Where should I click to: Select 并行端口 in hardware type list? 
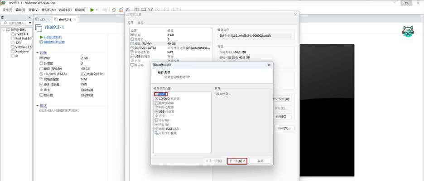coord(163,120)
